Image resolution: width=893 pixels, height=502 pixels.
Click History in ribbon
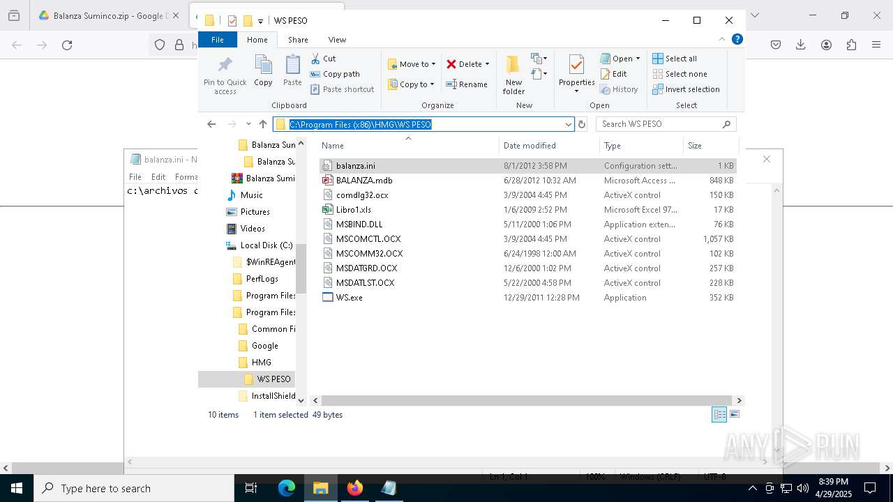[x=620, y=89]
